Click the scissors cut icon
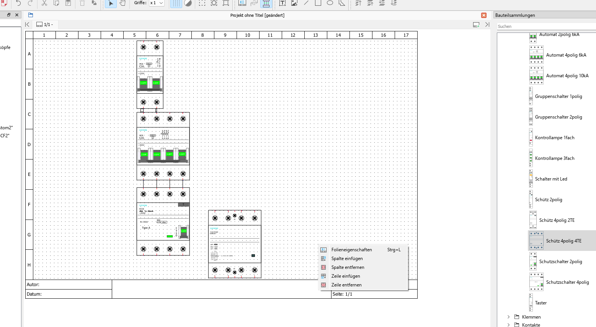Image resolution: width=596 pixels, height=327 pixels. pyautogui.click(x=44, y=3)
